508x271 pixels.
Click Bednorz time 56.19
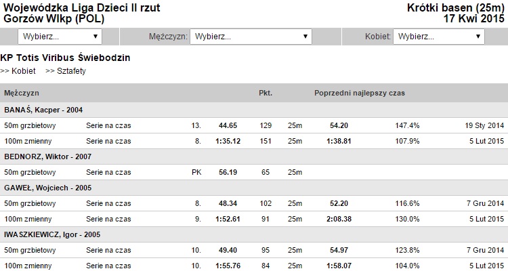click(228, 172)
